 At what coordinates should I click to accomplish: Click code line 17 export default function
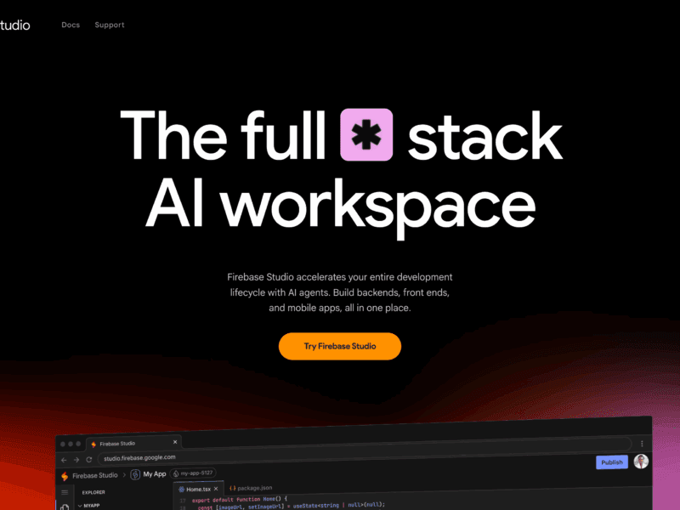[240, 499]
